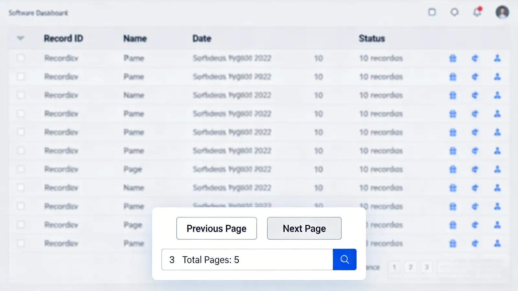Viewport: 518px width, 291px height.
Task: Select the delete icon on the first record row
Action: coord(453,58)
